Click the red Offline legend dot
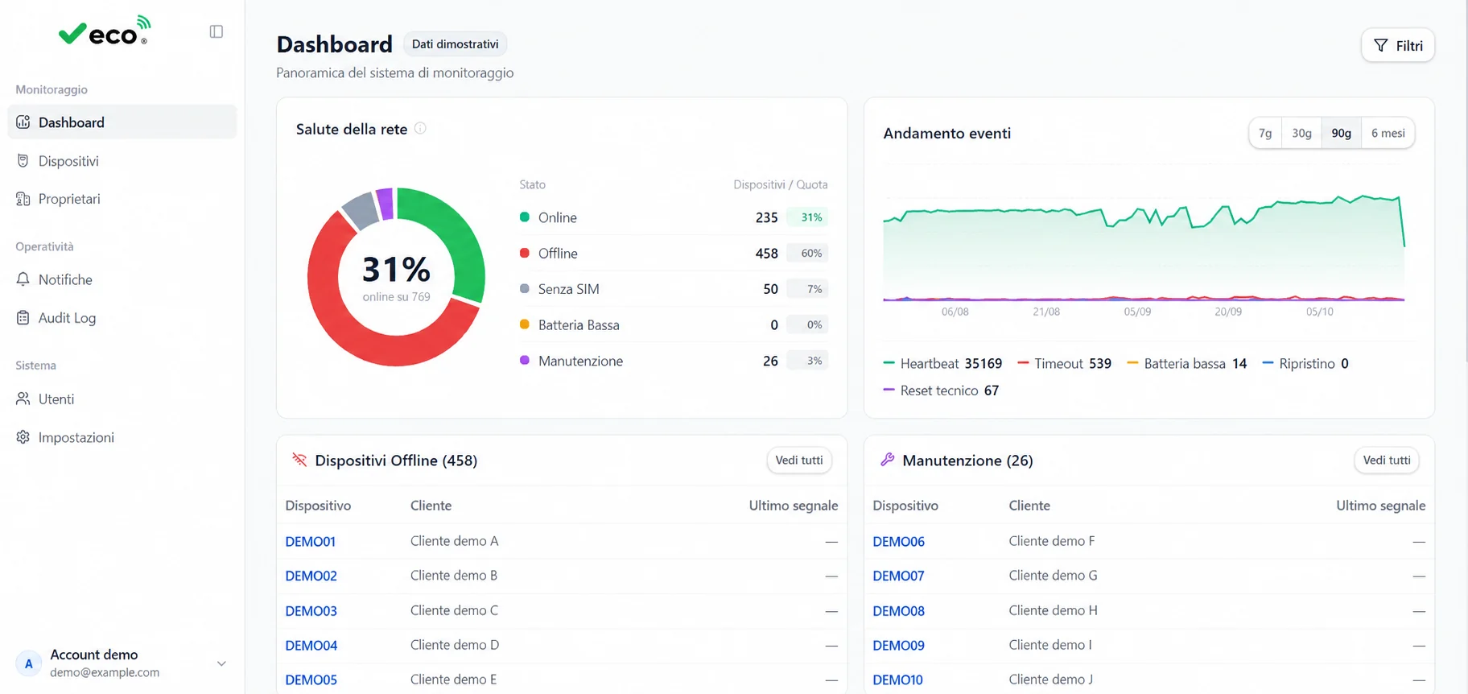 525,253
